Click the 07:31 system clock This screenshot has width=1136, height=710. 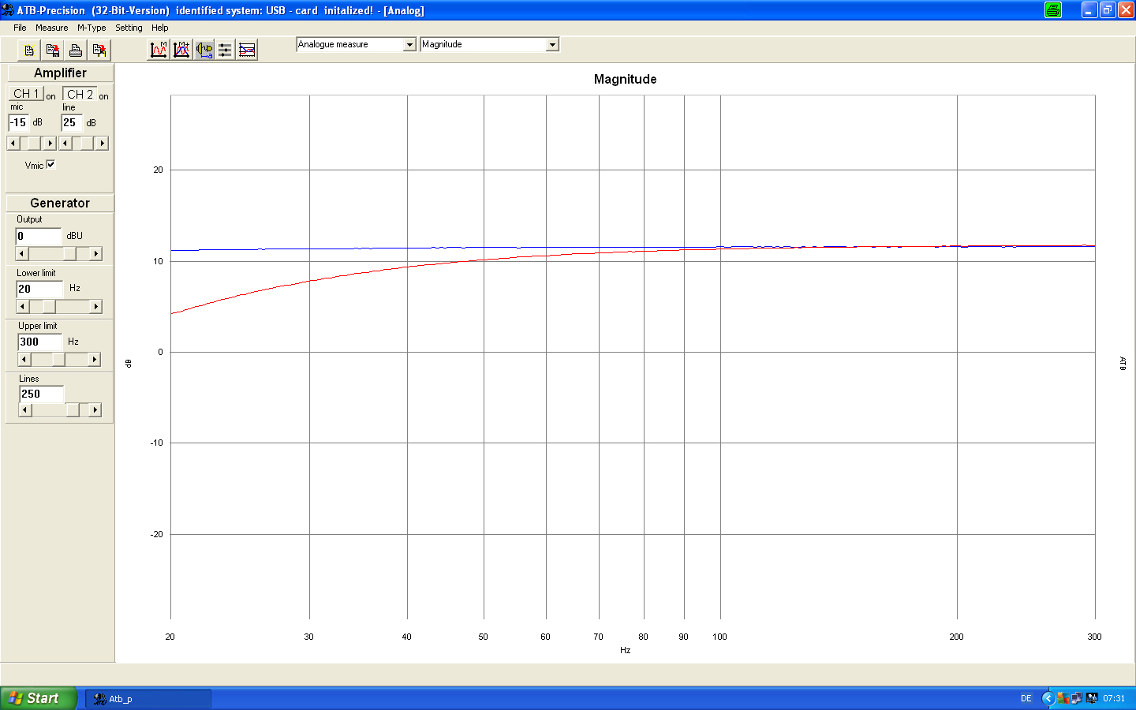[1114, 698]
